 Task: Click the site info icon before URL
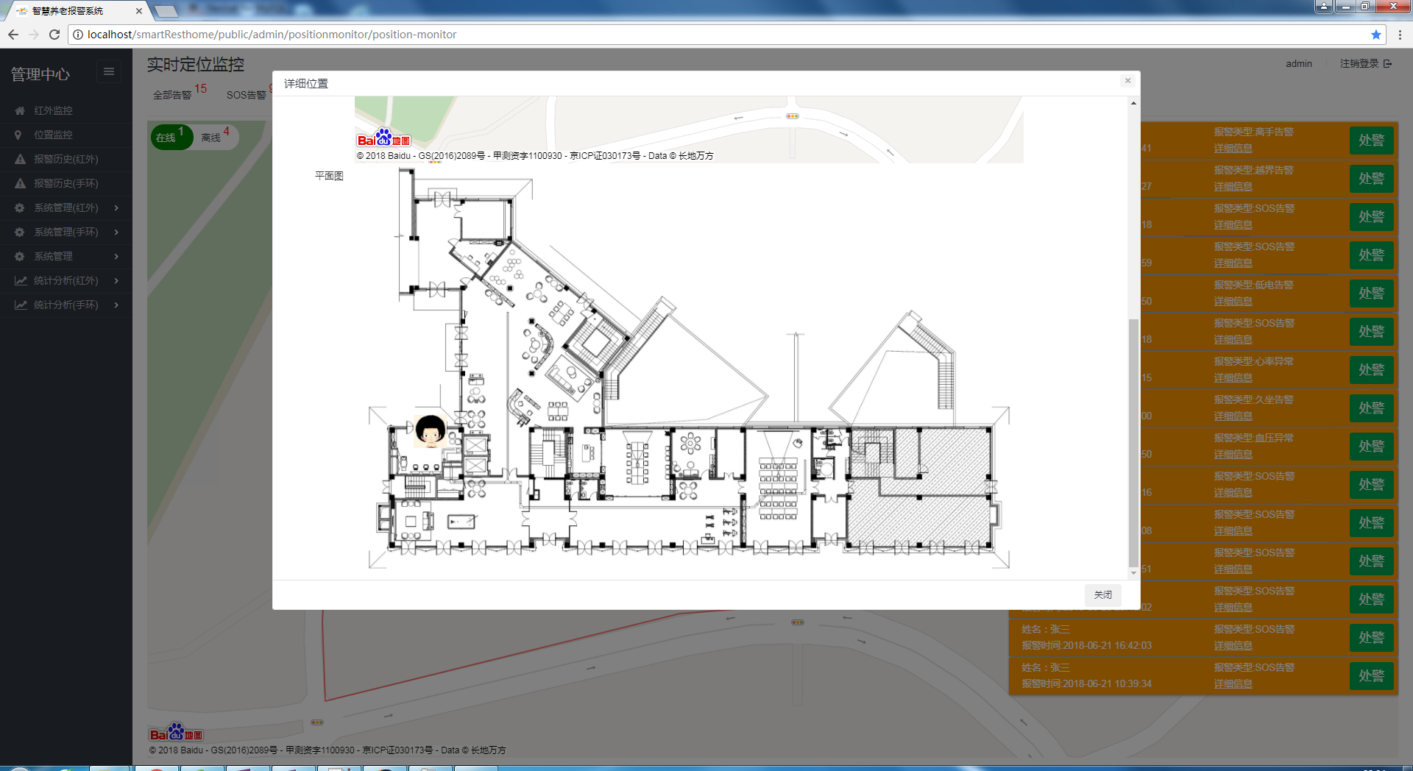point(78,35)
